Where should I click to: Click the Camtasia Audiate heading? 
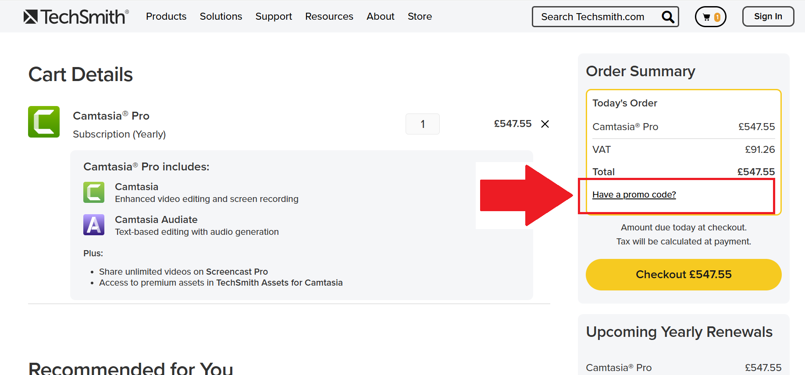pos(156,219)
